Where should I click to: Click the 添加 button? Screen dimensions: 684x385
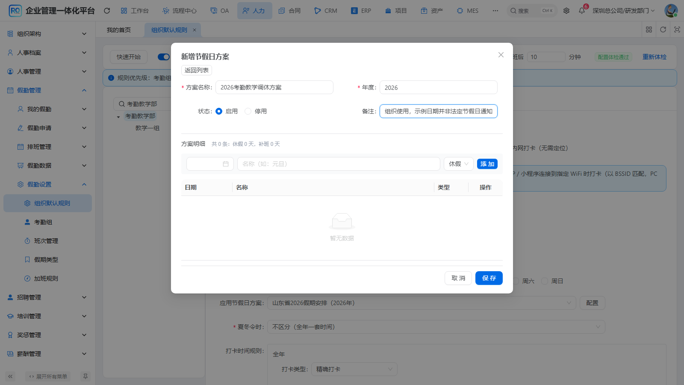point(487,164)
